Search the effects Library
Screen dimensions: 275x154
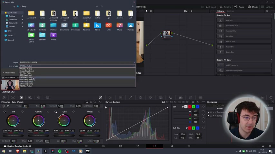[x=267, y=11]
